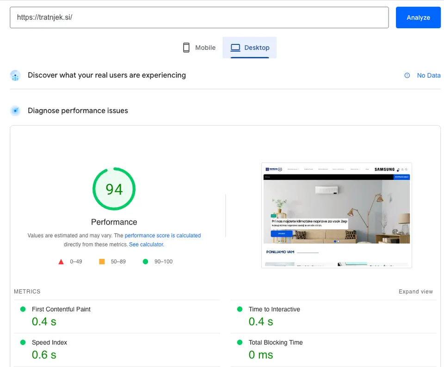Screen dimensions: 444x367
Task: Click the URL input field
Action: click(199, 18)
